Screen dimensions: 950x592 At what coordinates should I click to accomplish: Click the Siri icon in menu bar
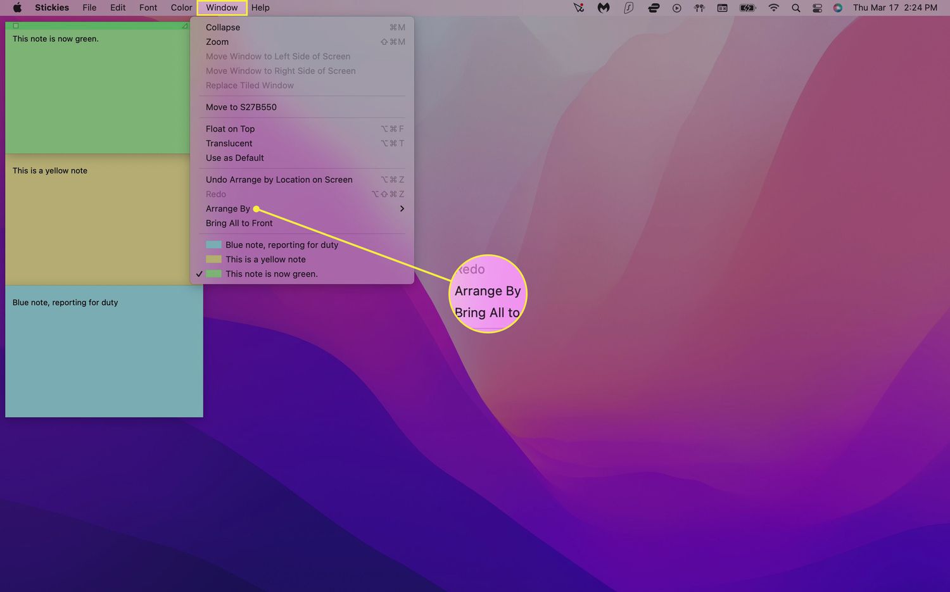(838, 8)
